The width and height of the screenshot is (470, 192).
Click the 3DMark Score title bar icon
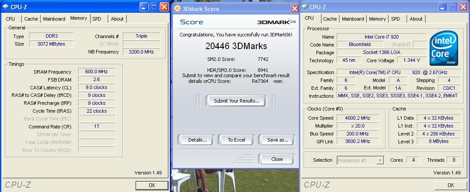(177, 9)
